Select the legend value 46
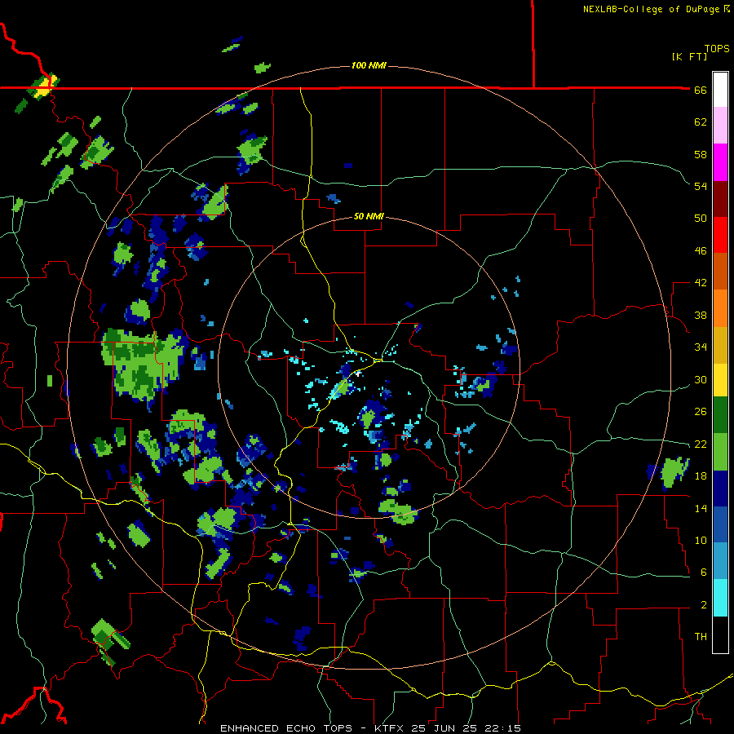This screenshot has width=734, height=734. (701, 251)
